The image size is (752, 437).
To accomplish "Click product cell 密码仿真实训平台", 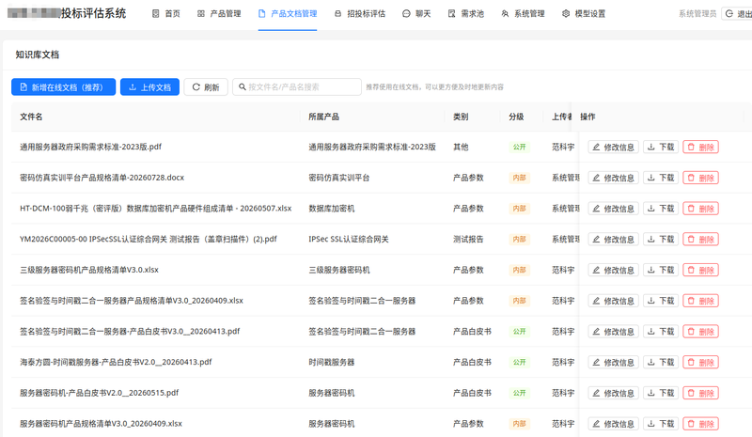I will pyautogui.click(x=339, y=178).
